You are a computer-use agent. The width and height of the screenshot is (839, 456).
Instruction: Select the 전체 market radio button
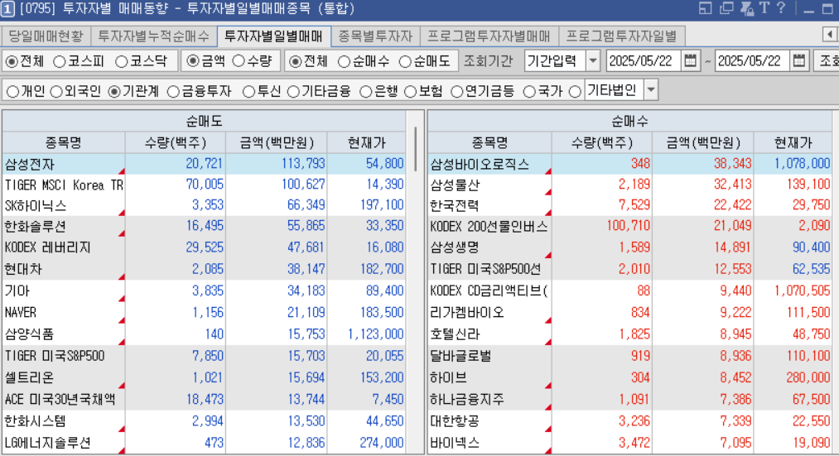coord(12,61)
